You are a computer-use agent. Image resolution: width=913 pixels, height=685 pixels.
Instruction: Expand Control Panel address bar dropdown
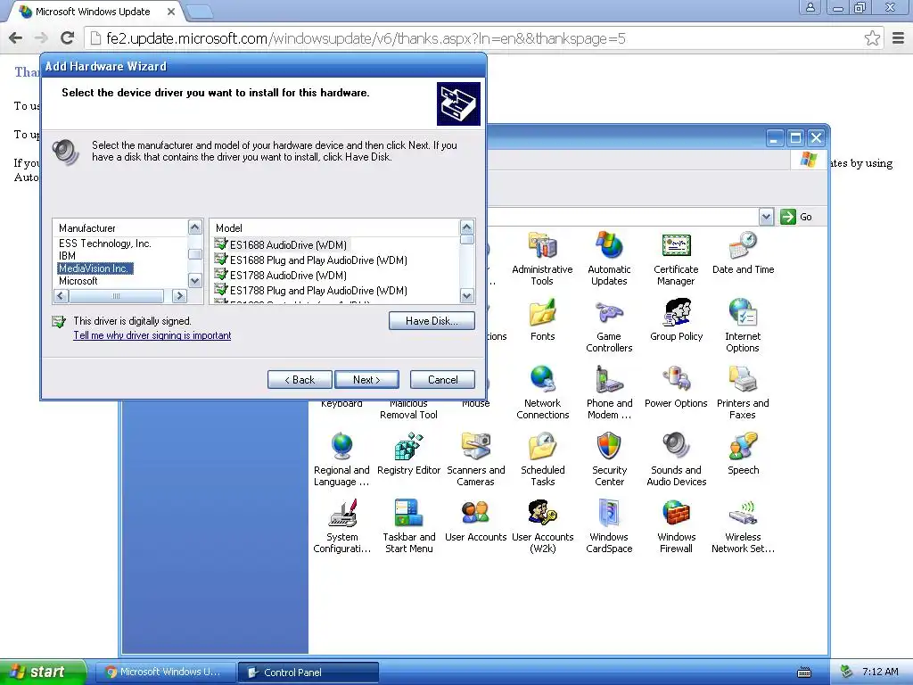(766, 217)
